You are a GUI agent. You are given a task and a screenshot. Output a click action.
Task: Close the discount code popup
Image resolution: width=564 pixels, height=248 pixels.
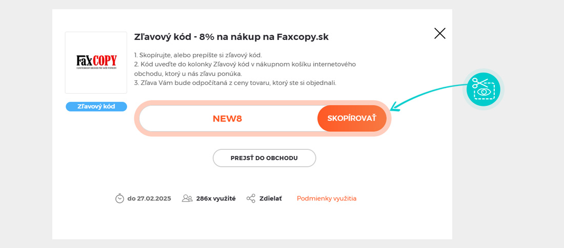[440, 34]
